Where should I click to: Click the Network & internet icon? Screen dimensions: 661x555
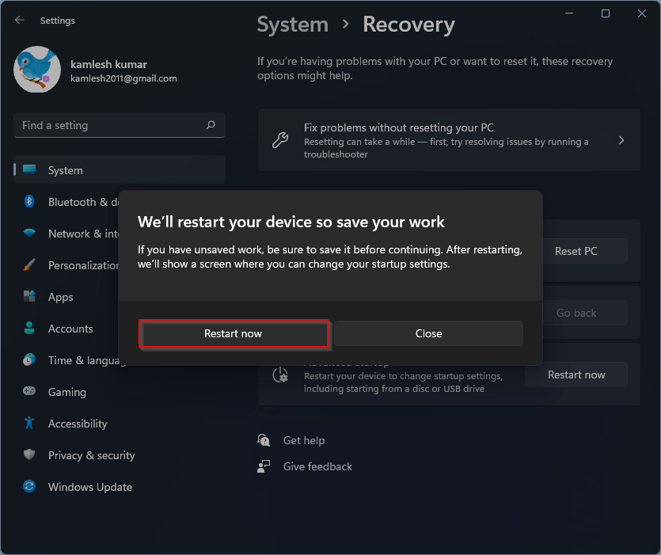[x=29, y=234]
